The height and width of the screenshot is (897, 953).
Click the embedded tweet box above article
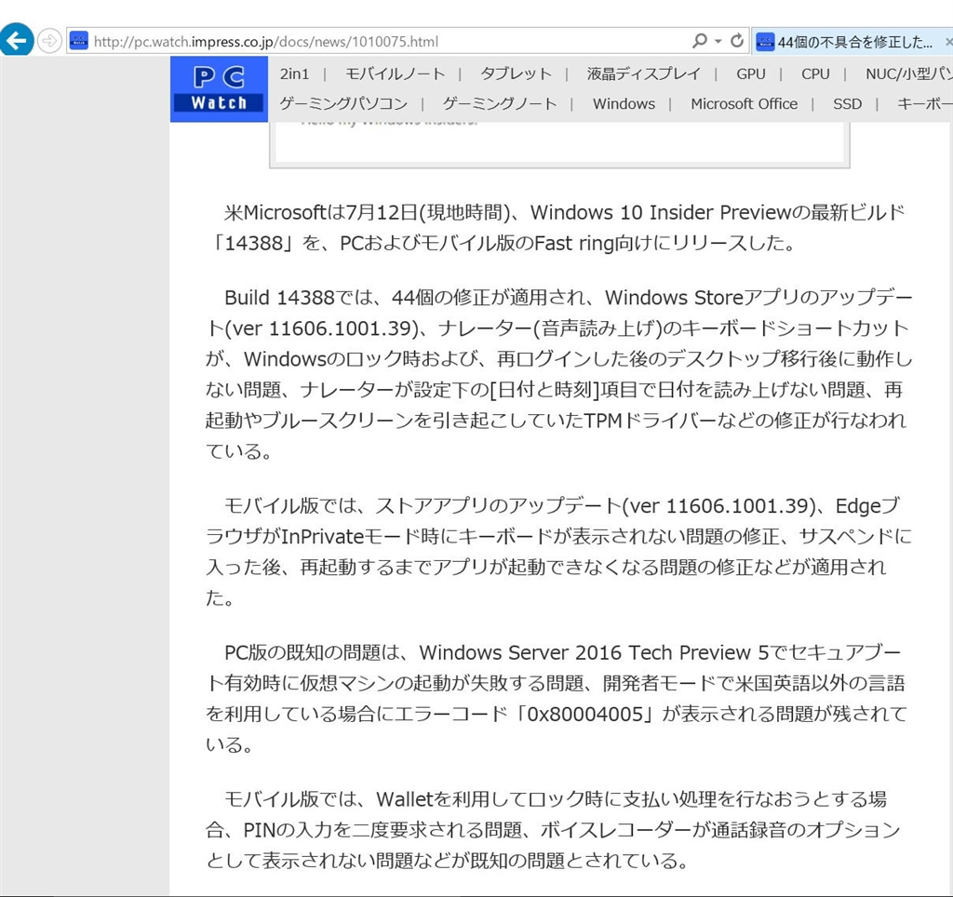click(559, 143)
